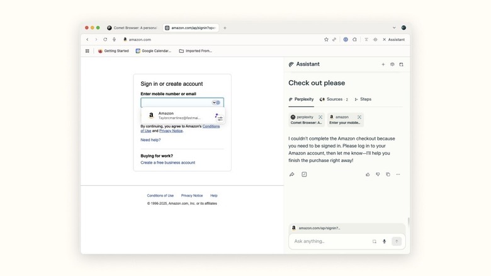Screen dimensions: 491x276
Task: Expand the tab list chevron at top right
Action: coord(394,28)
